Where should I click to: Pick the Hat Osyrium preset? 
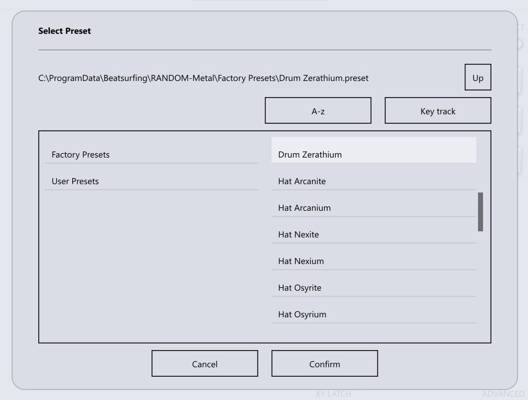pyautogui.click(x=302, y=315)
